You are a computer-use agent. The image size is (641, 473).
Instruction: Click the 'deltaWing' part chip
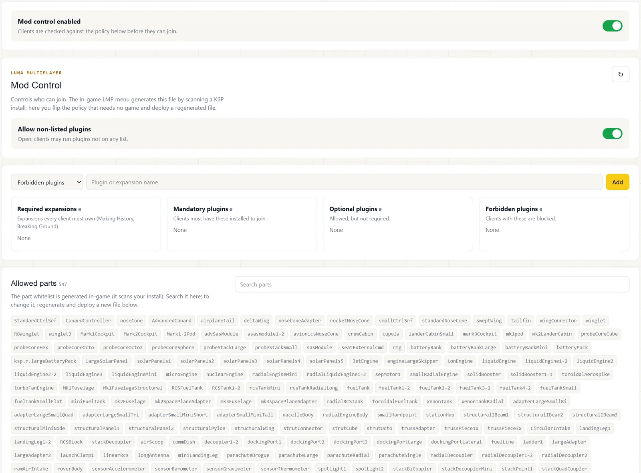point(256,321)
